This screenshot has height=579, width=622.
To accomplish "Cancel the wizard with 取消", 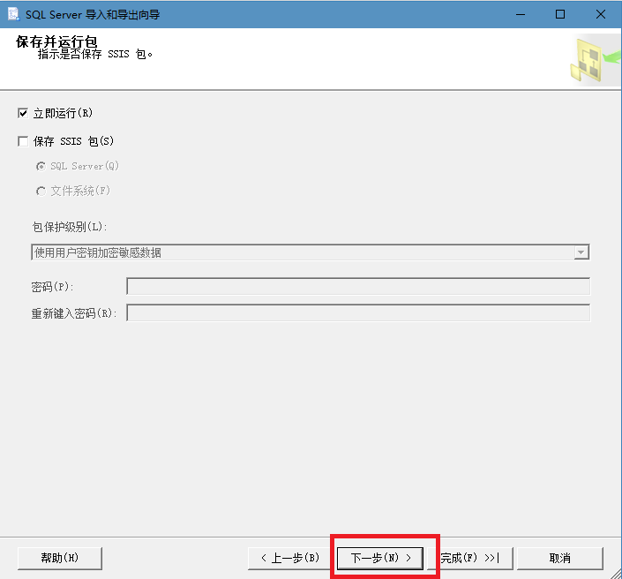I will (x=560, y=558).
